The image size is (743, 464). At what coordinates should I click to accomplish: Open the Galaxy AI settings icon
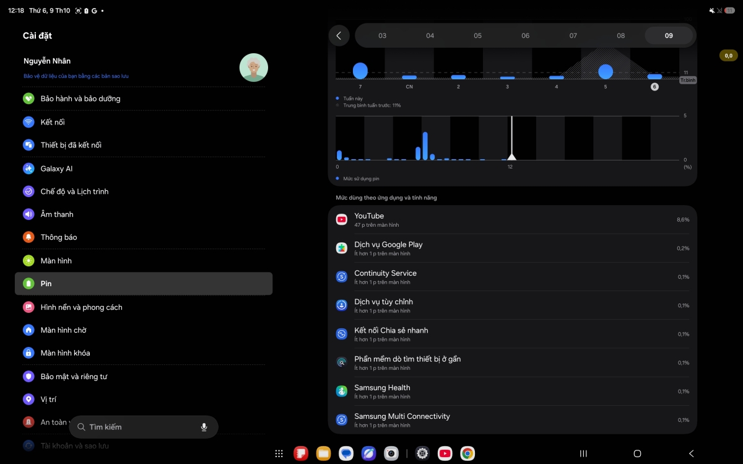point(28,169)
